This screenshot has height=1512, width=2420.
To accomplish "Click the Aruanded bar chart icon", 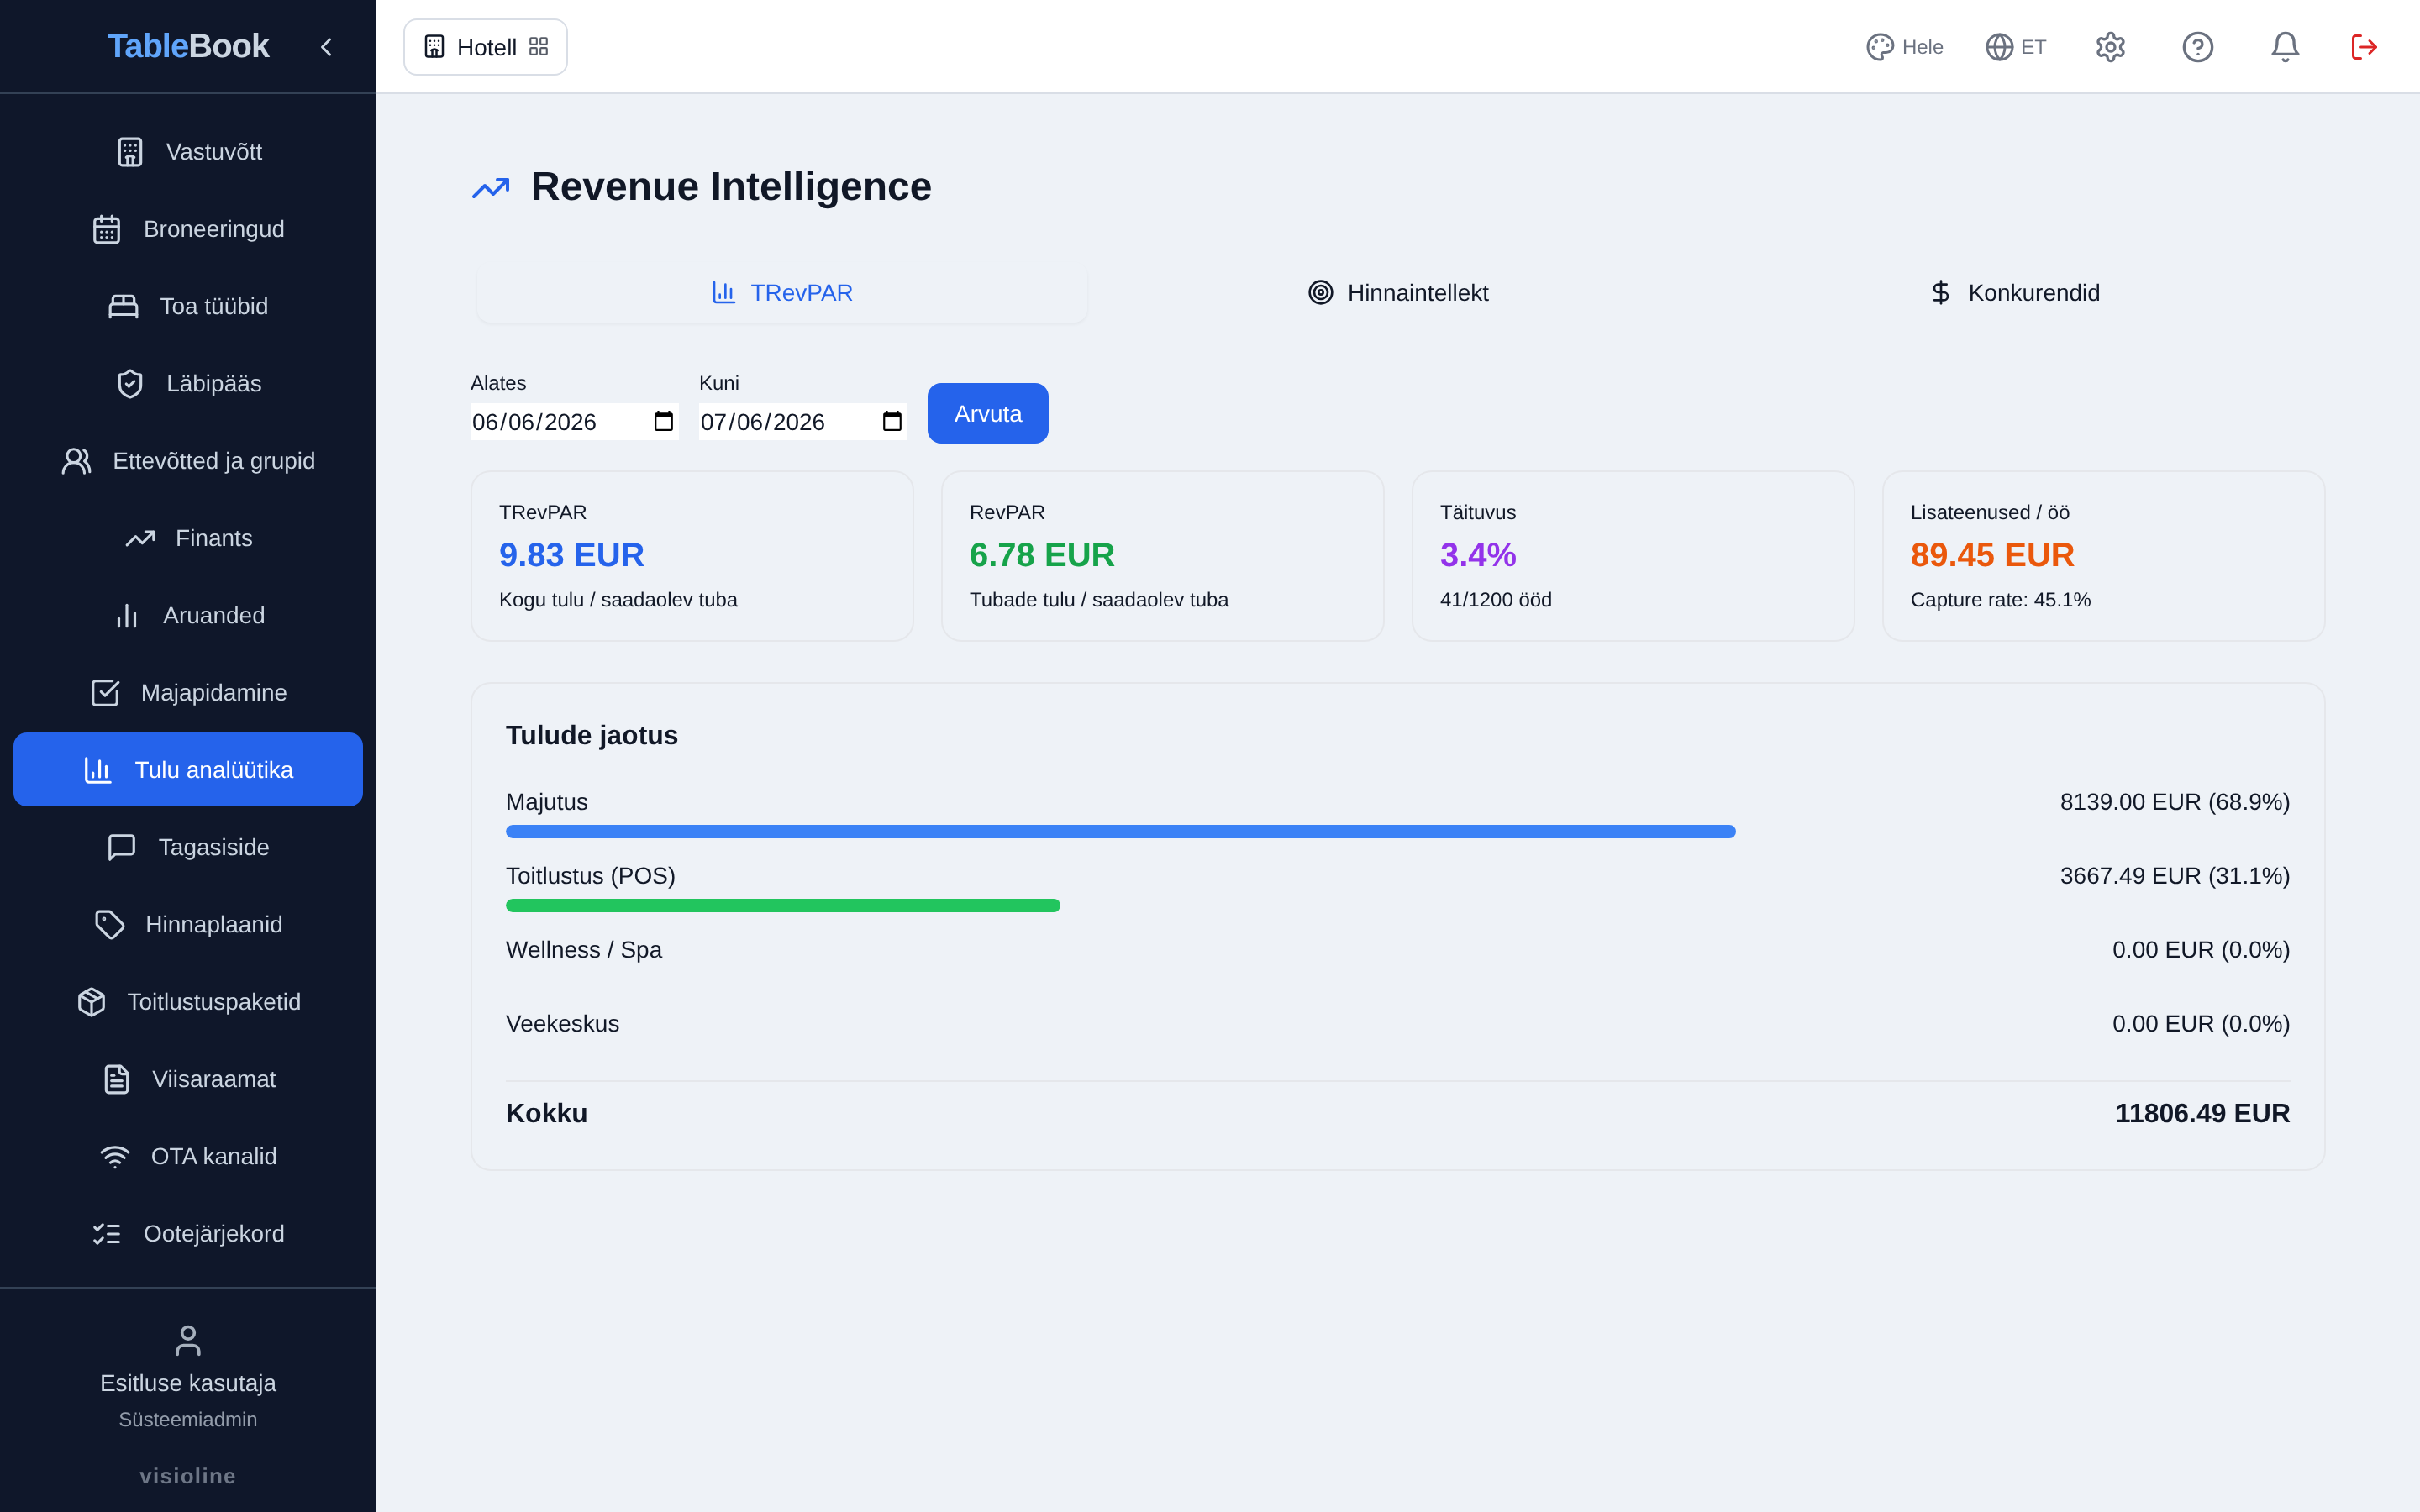I will pos(127,616).
